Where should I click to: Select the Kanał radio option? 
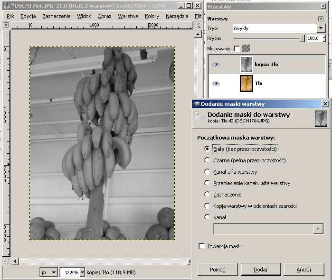207,217
